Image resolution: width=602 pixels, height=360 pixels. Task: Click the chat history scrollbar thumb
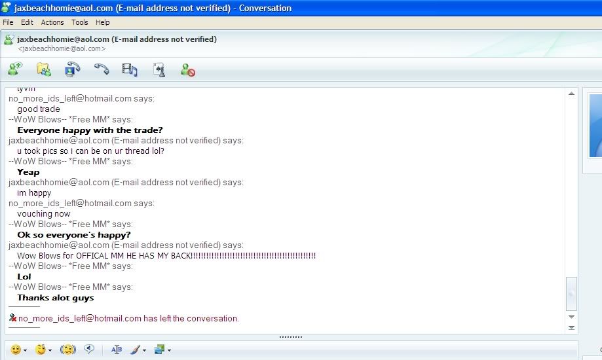571,294
